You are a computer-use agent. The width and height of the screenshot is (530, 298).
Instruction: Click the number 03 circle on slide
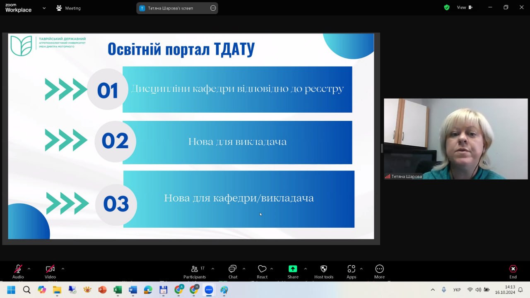tap(116, 204)
